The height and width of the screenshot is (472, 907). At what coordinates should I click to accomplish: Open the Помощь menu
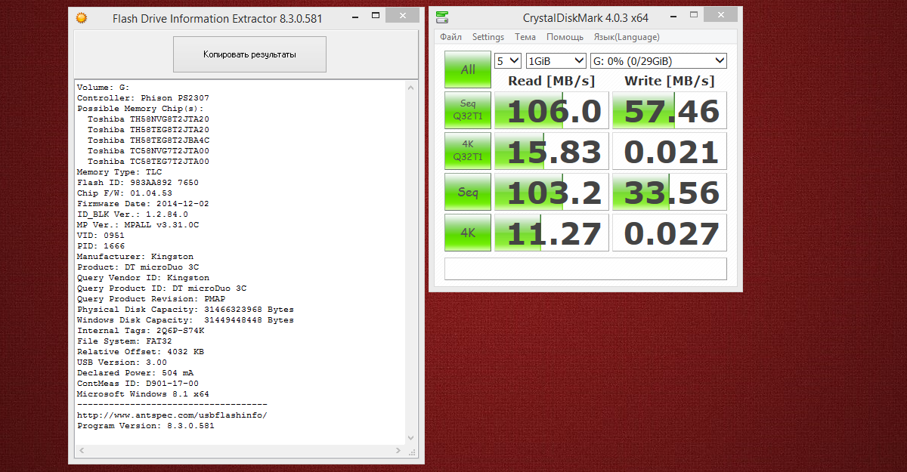click(x=565, y=37)
